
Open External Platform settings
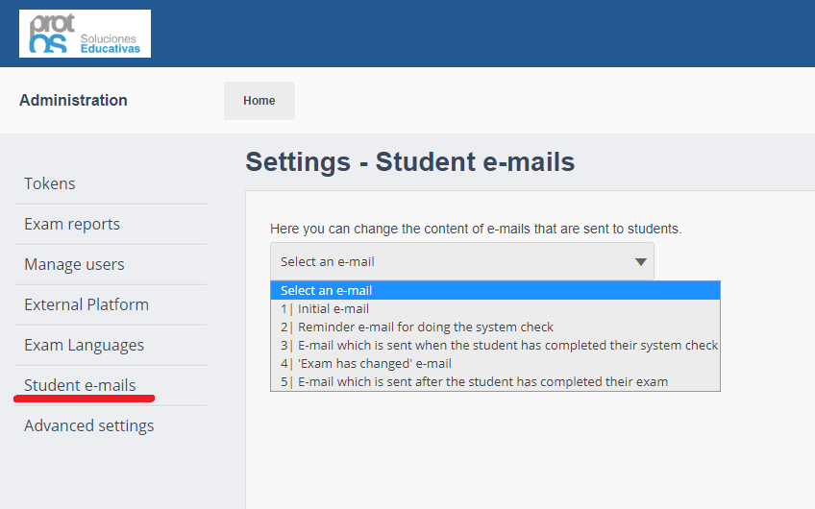(x=86, y=304)
